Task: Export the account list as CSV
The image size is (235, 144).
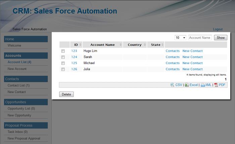Action: [x=179, y=85]
